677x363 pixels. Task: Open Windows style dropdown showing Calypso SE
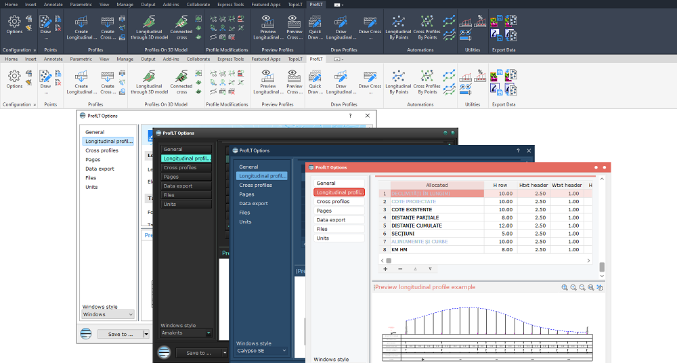pyautogui.click(x=261, y=350)
